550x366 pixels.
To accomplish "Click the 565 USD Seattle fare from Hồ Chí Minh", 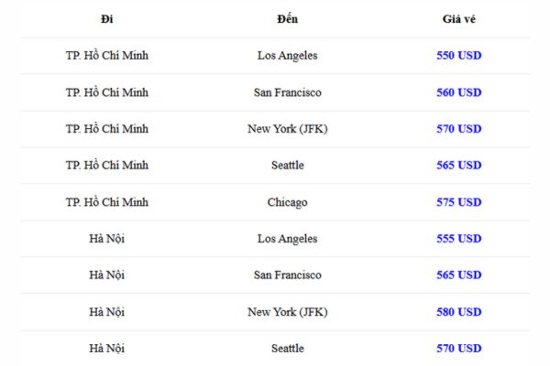I will point(459,166).
